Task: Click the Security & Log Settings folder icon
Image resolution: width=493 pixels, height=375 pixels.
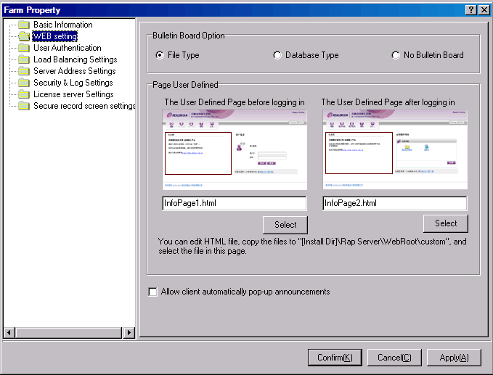Action: [x=24, y=83]
